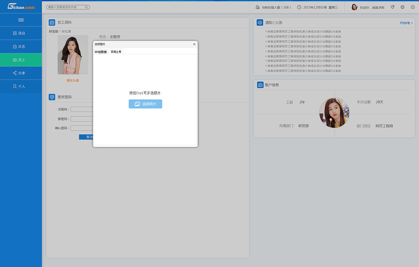Click the 选择图片 dialog title

point(100,44)
